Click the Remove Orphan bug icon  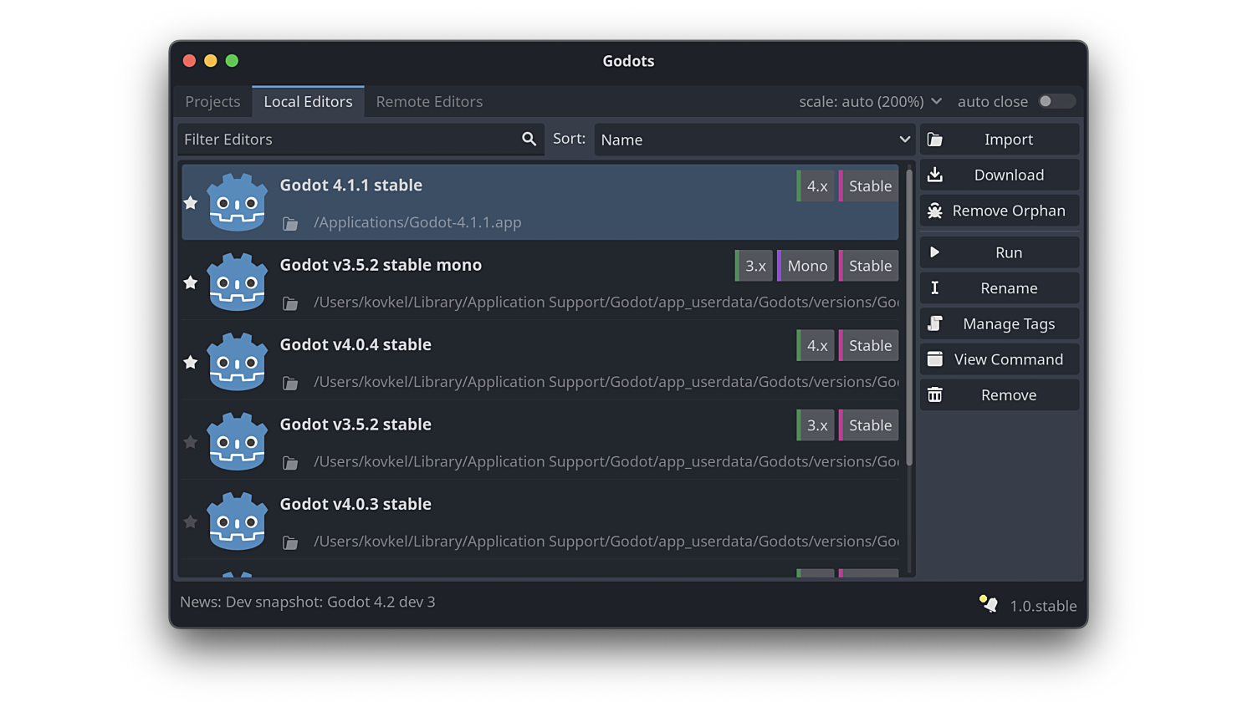935,211
